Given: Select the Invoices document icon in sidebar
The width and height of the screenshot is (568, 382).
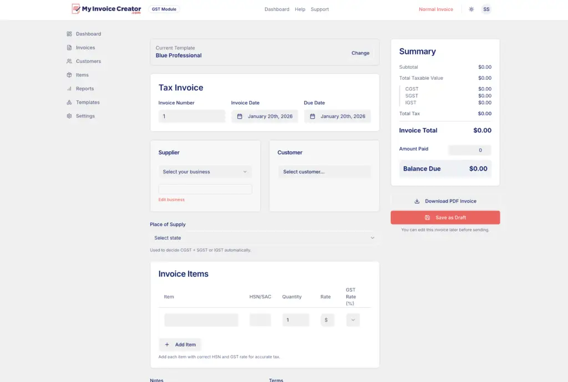Looking at the screenshot, I should (69, 48).
